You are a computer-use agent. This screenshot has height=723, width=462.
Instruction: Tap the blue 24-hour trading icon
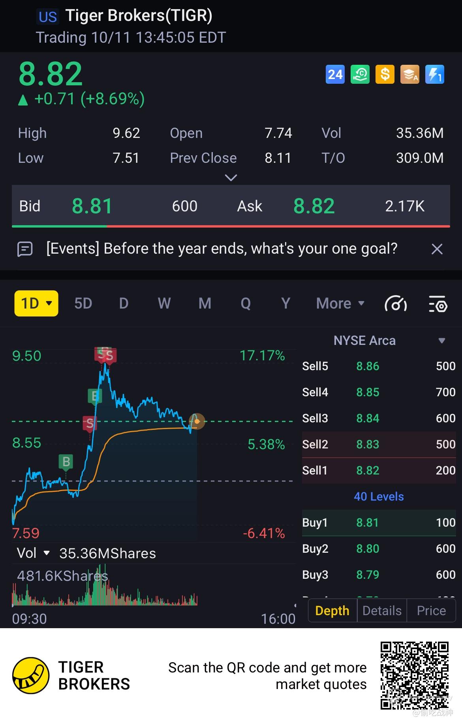click(x=335, y=74)
